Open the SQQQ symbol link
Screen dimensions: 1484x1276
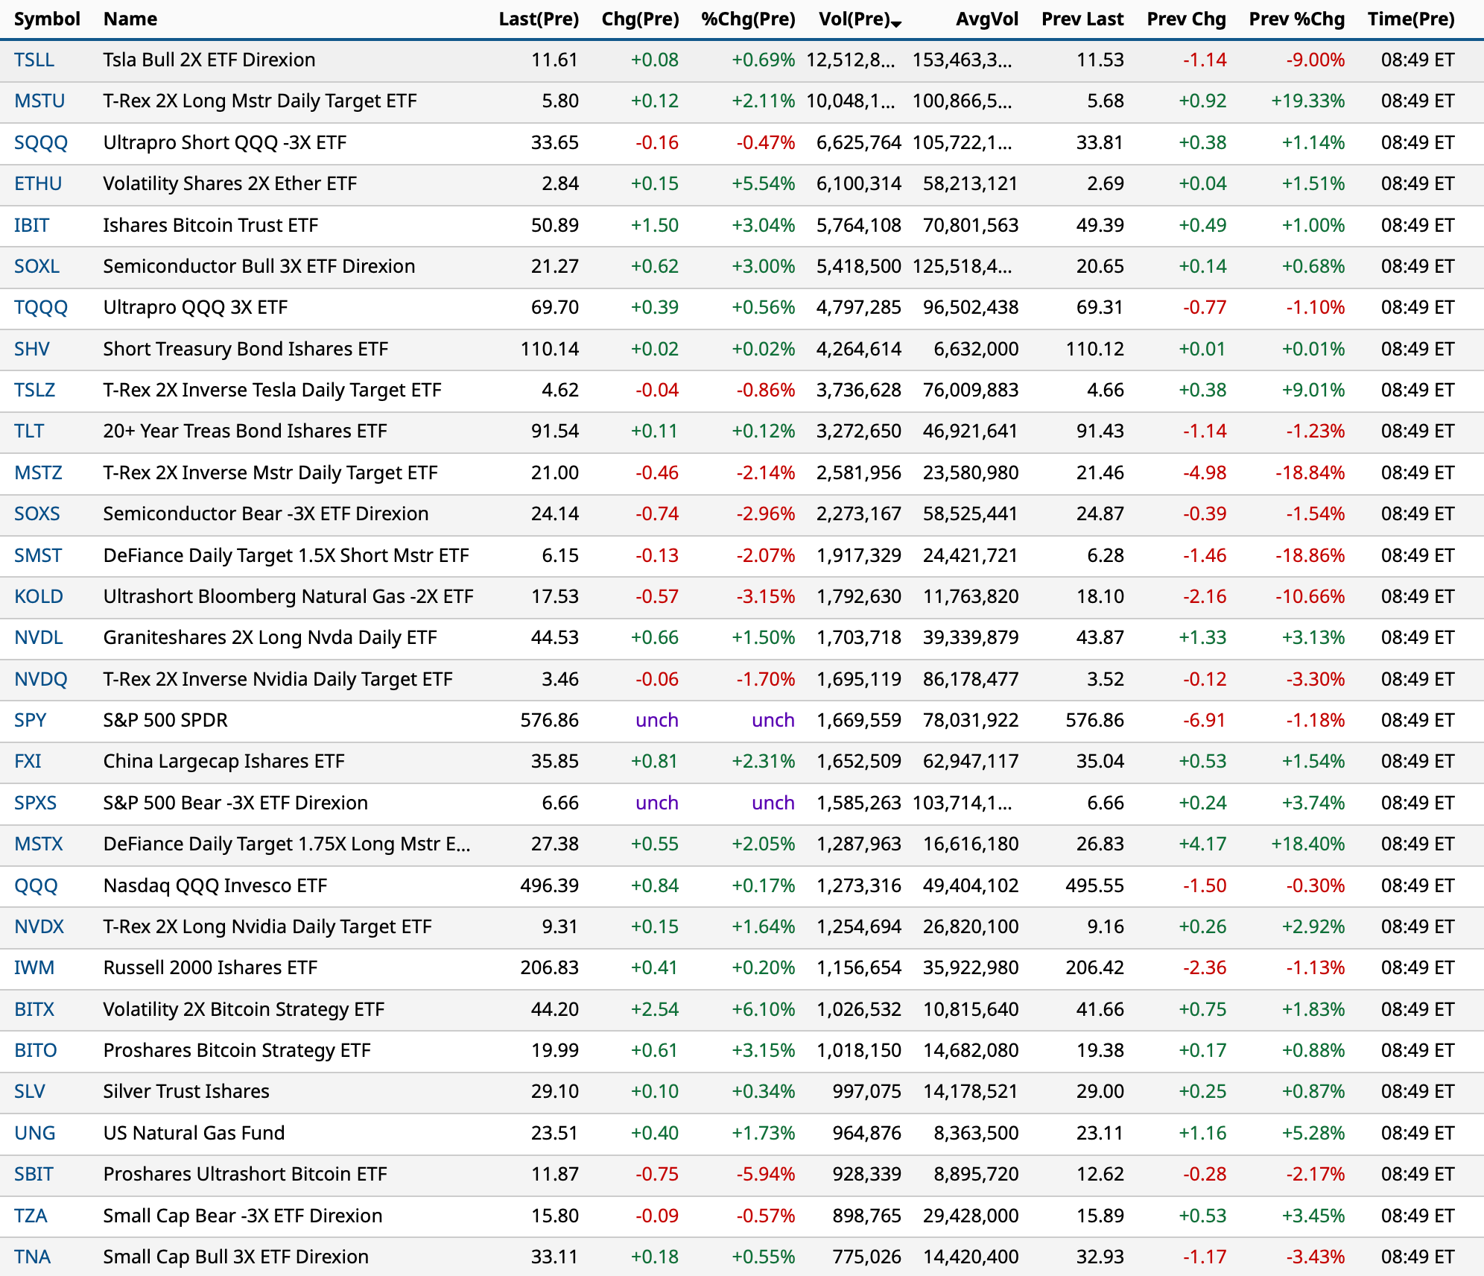point(41,142)
